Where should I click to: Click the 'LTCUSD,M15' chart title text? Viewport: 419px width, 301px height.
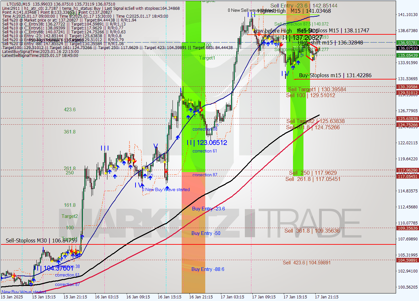pos(18,4)
